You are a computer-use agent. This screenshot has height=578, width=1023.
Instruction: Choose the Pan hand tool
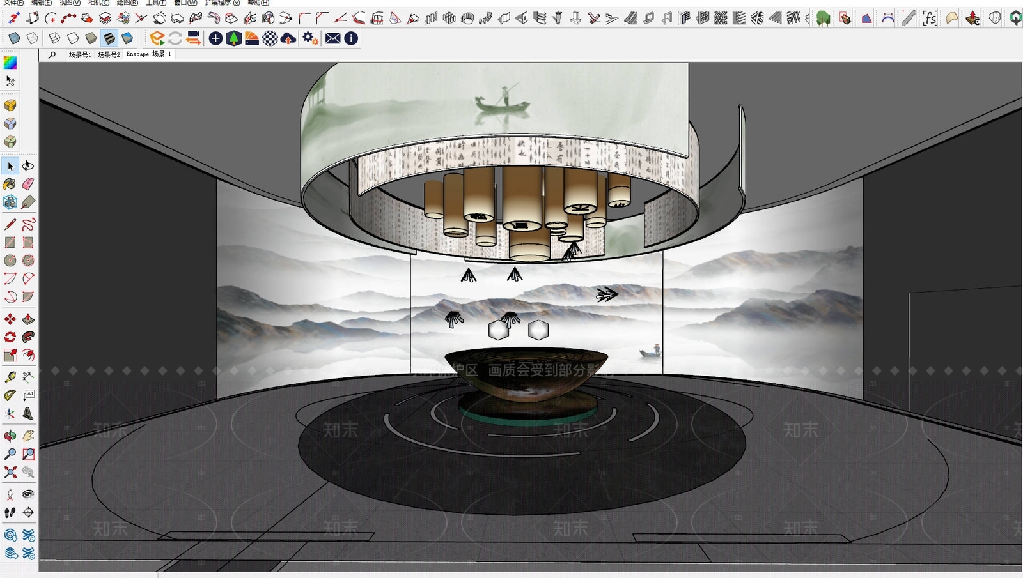pyautogui.click(x=28, y=436)
